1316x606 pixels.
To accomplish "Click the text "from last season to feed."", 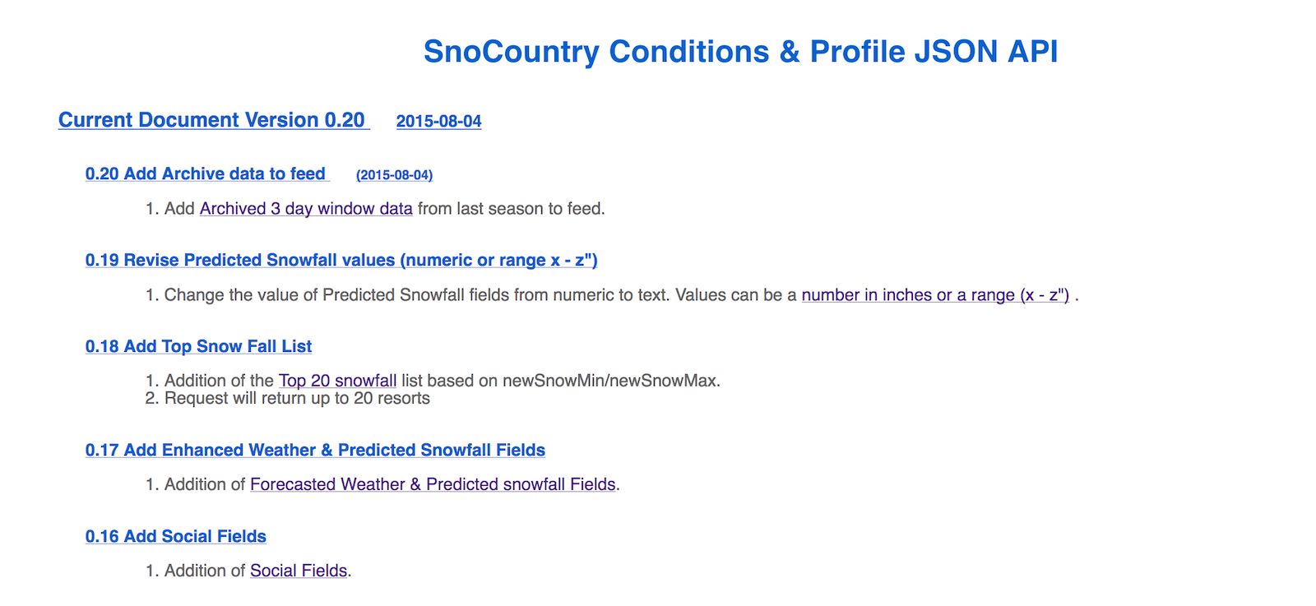I will coord(511,209).
